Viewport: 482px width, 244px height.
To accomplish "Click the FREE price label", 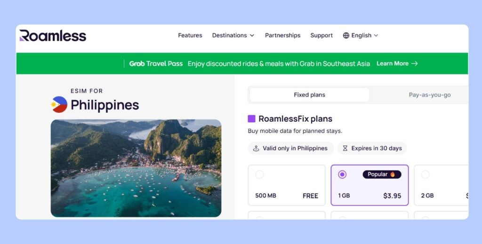I will [x=310, y=196].
